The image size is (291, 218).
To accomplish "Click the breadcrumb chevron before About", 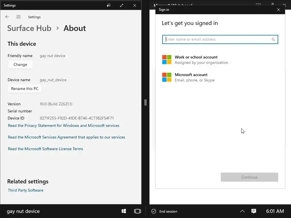I will point(57,28).
